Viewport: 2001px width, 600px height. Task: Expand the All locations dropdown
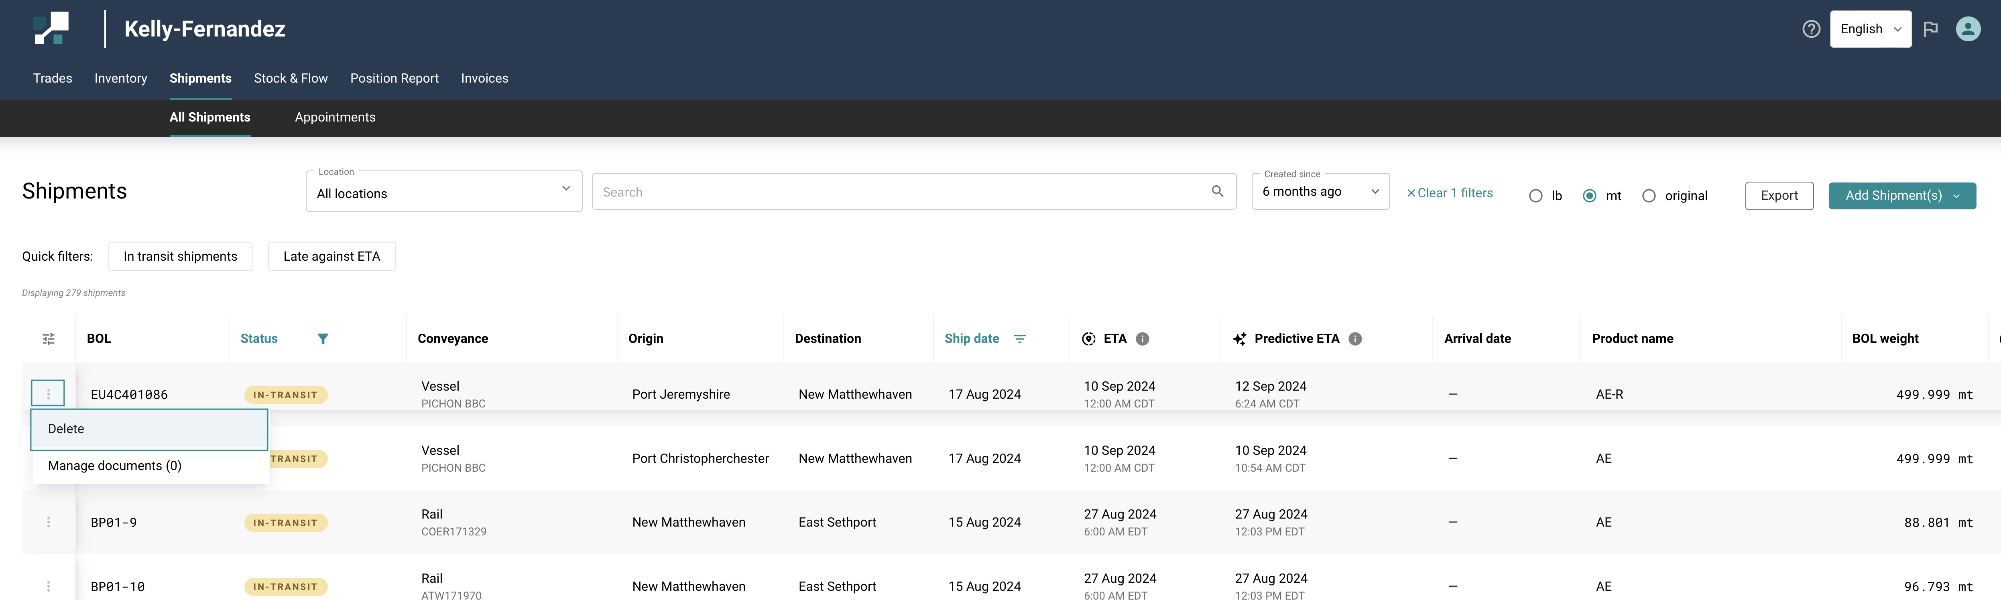point(443,193)
